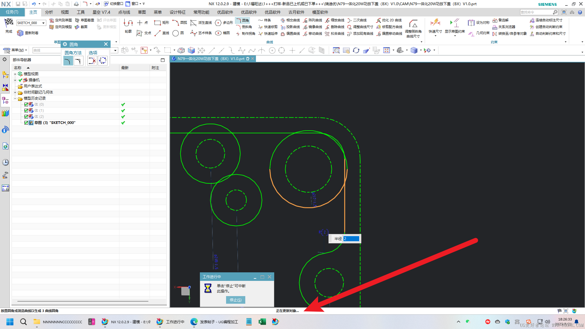Click the 停止(S) button in progress dialog
585x329 pixels.
236,300
